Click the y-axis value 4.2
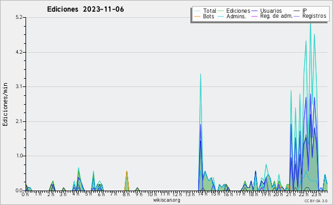Screen dimensions: 333x205 pos(19,52)
